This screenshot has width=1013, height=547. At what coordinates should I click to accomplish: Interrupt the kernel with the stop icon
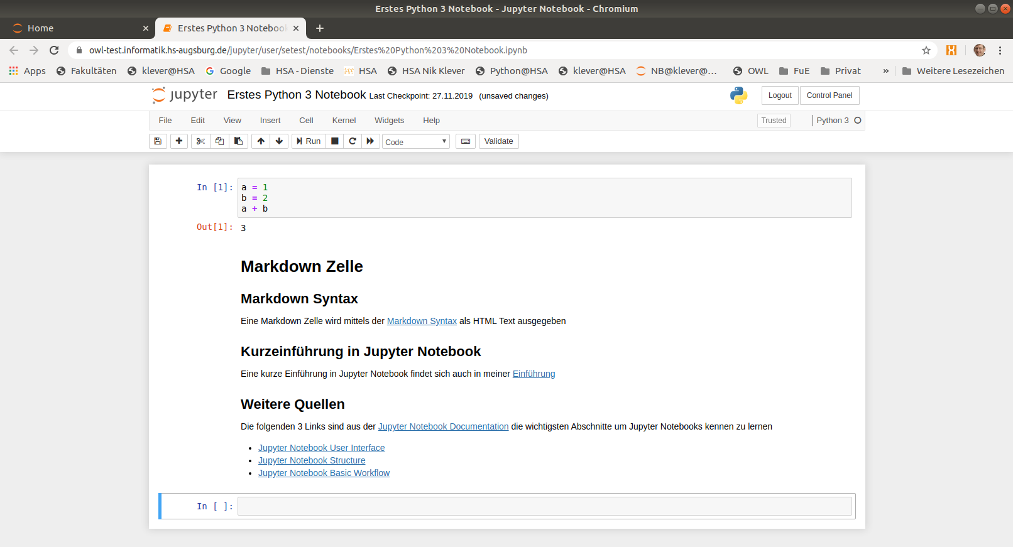pos(335,141)
